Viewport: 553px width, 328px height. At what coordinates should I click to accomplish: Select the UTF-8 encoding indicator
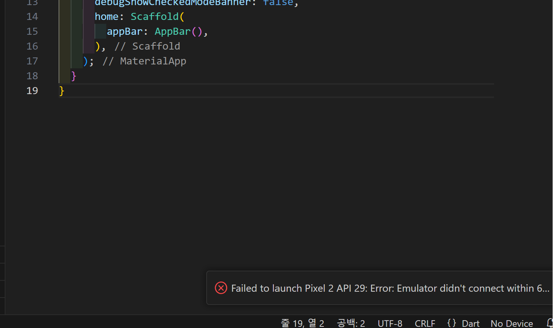click(x=390, y=323)
